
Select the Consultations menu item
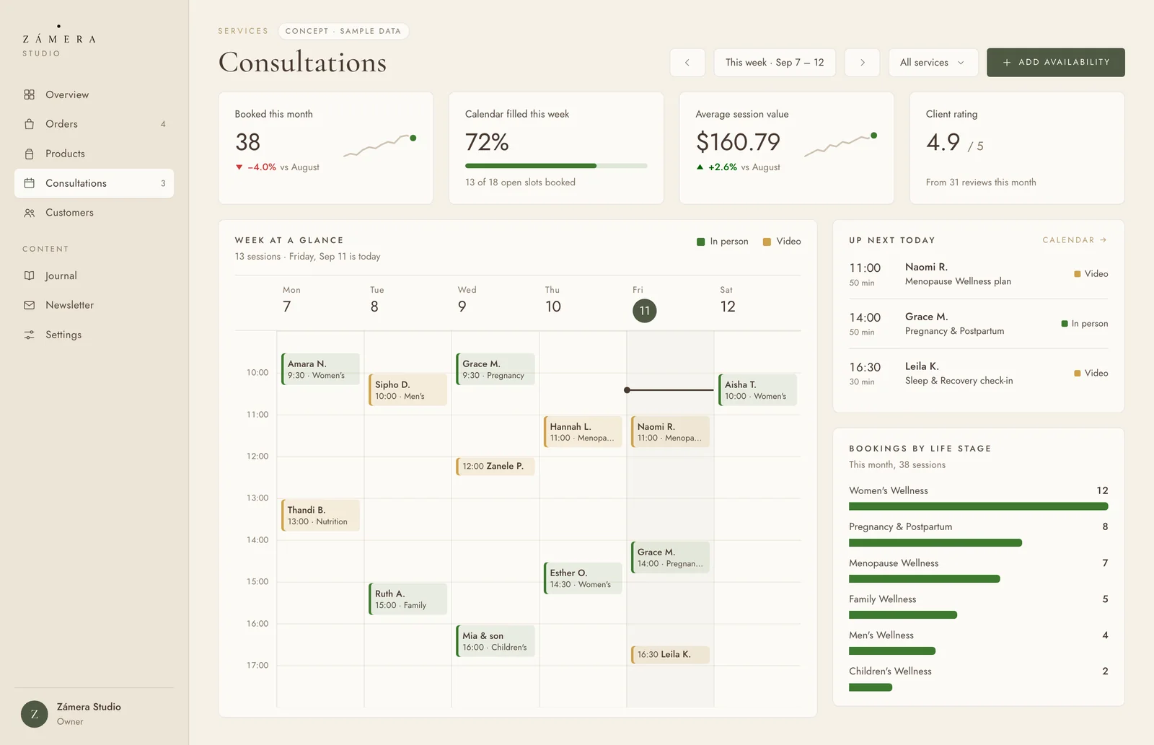(x=94, y=183)
